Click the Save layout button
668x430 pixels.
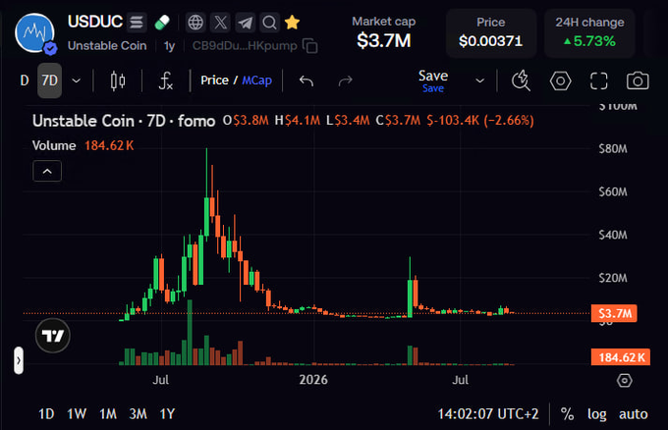(x=433, y=81)
